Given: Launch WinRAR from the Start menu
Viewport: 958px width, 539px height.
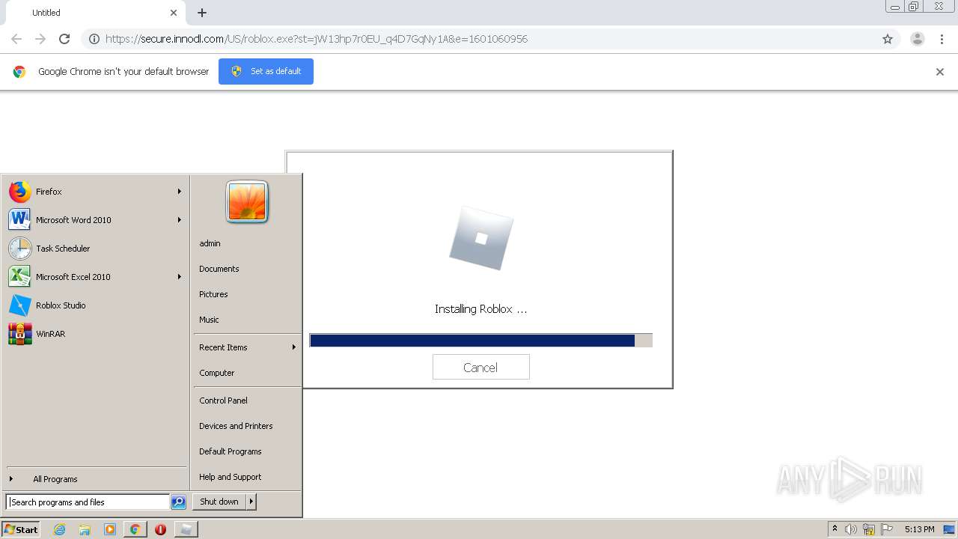Looking at the screenshot, I should pos(95,334).
